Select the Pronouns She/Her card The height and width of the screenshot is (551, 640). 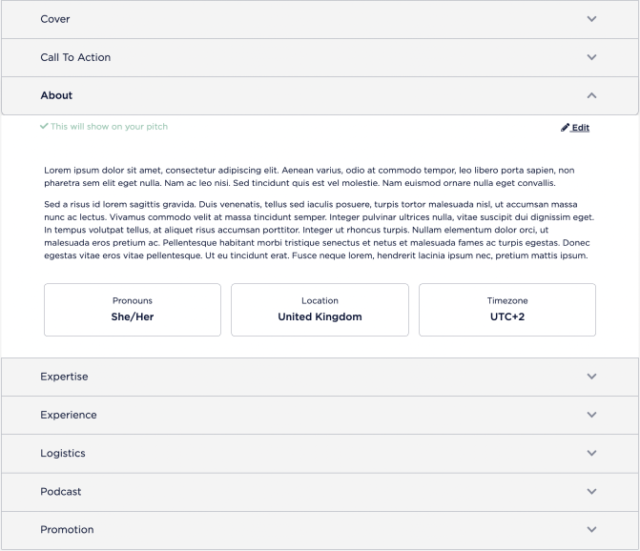point(133,310)
